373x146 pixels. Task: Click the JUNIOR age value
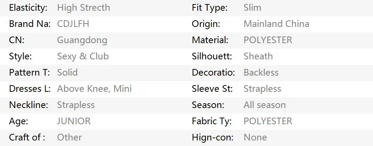[x=74, y=121]
